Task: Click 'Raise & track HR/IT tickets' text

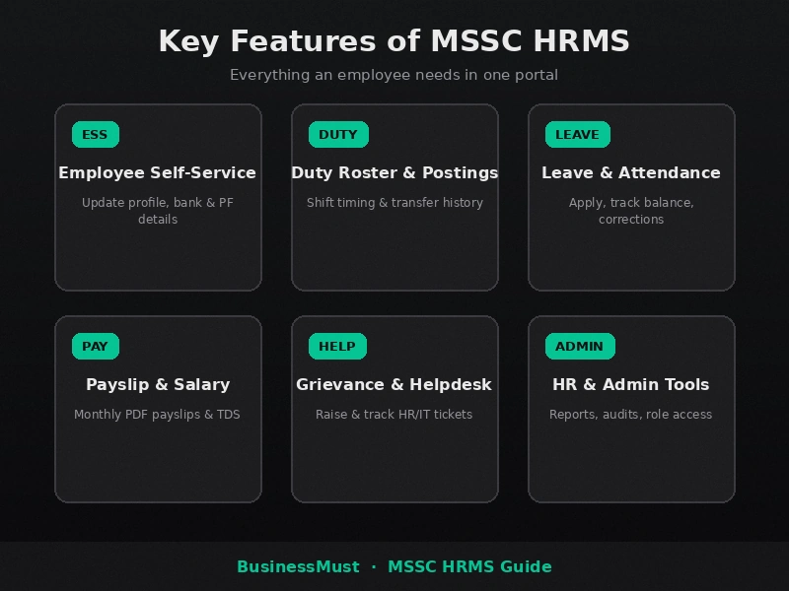Action: click(x=394, y=415)
